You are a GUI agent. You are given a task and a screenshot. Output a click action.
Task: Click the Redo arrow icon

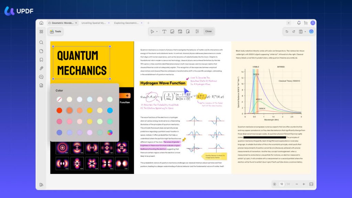[294, 32]
